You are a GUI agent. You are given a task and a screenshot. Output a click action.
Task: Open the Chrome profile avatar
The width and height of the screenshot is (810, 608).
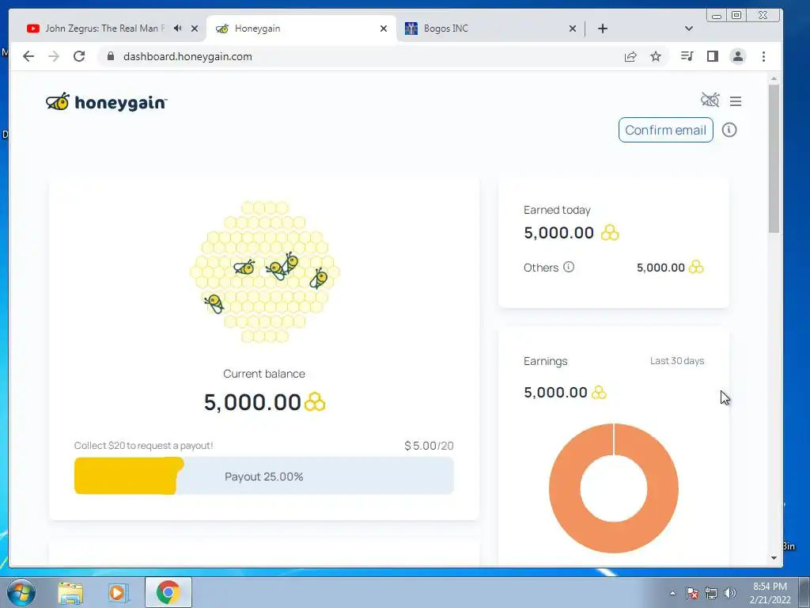click(738, 56)
